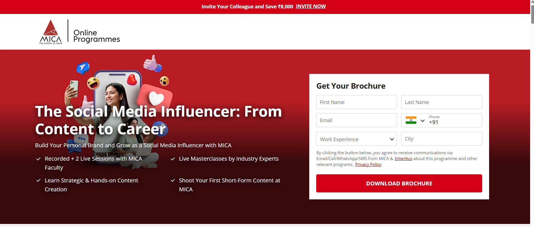Click the INVITE NOW link

[x=311, y=6]
